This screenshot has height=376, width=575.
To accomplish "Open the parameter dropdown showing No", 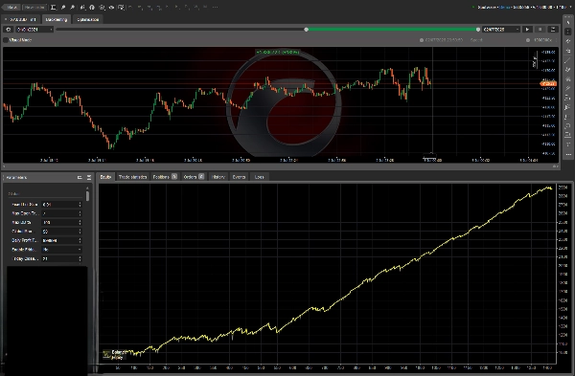I will 61,250.
